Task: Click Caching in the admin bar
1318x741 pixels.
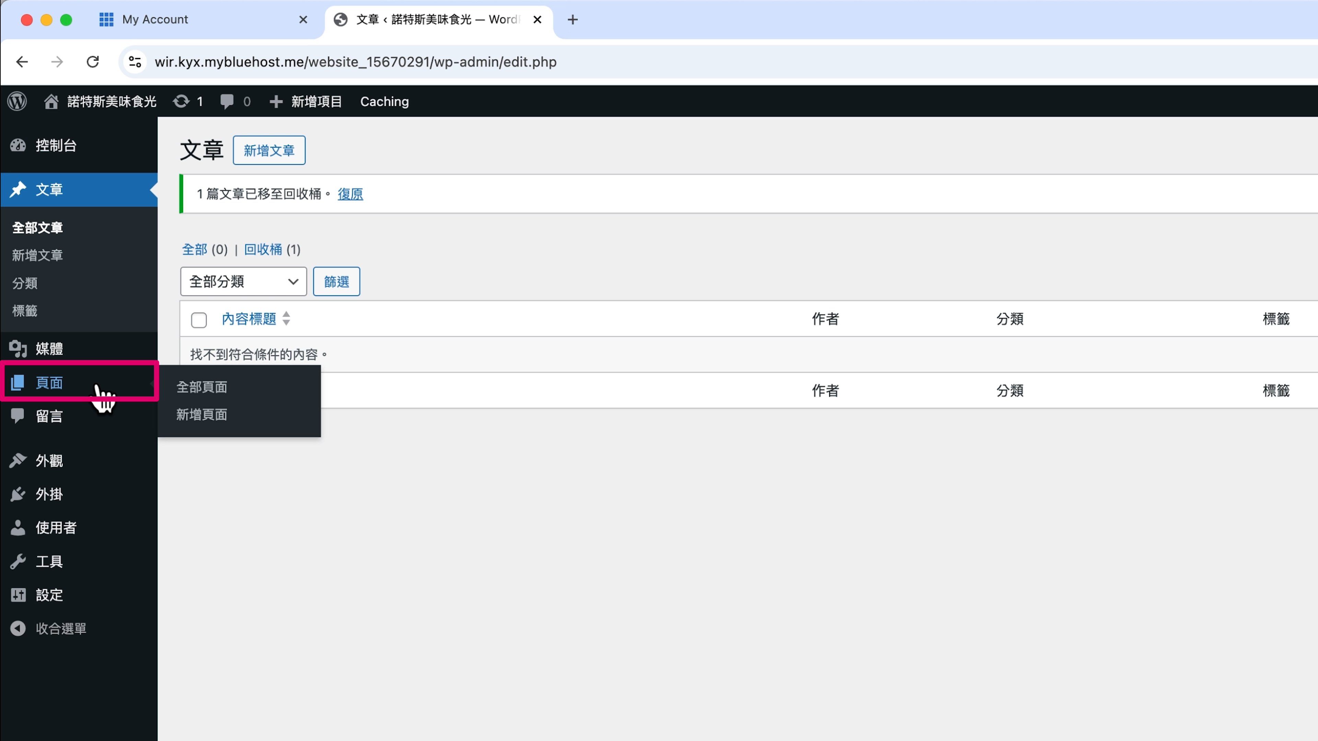Action: [x=385, y=101]
